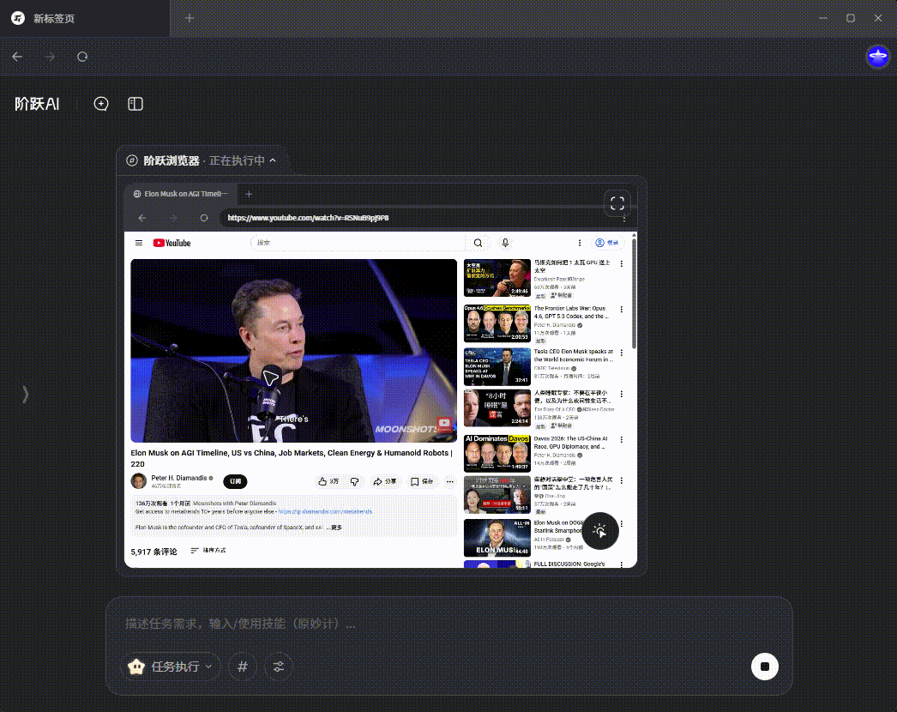Open the 人类睡眠专家 video title
The image size is (897, 712).
tap(572, 396)
